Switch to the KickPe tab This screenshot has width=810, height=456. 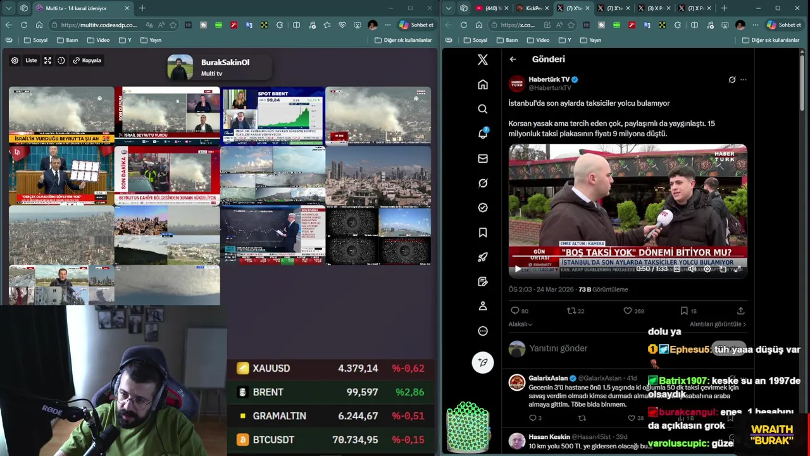tap(533, 8)
